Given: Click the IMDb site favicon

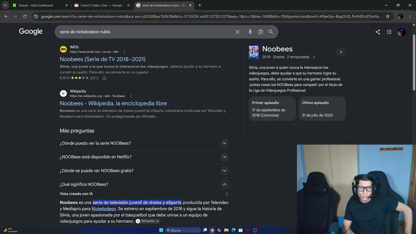Looking at the screenshot, I should 63,49.
